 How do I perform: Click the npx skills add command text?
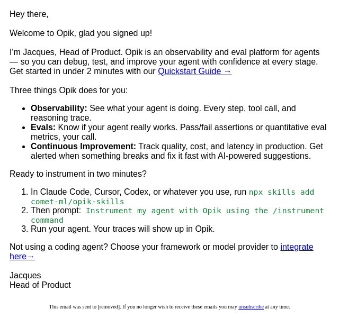click(281, 192)
